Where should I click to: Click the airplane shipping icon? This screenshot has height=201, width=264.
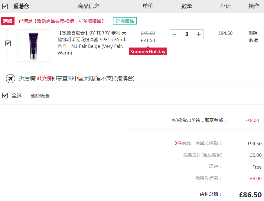coord(11,78)
